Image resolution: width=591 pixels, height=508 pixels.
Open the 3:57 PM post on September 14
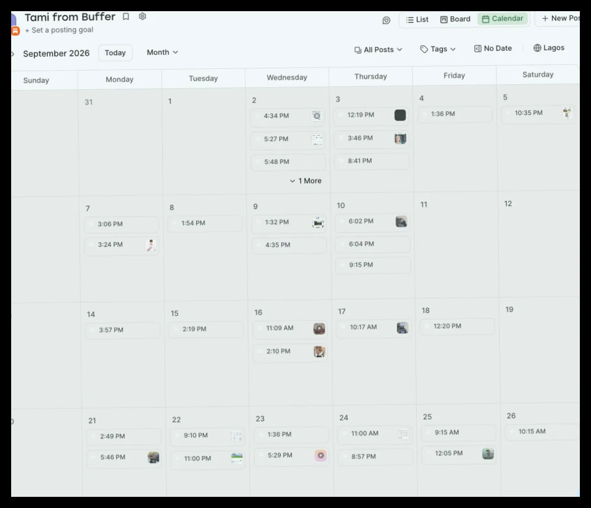[x=123, y=330]
